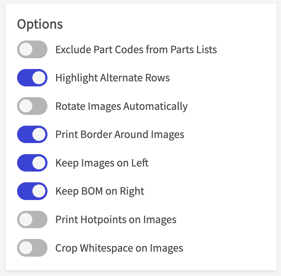The width and height of the screenshot is (281, 276).
Task: Click the white knob on Print Hotpoints on Images
Action: (26, 219)
